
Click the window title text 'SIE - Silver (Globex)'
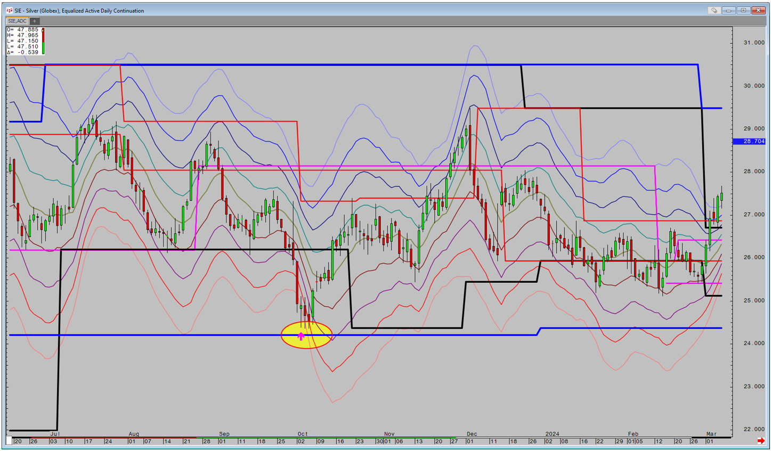click(x=79, y=11)
